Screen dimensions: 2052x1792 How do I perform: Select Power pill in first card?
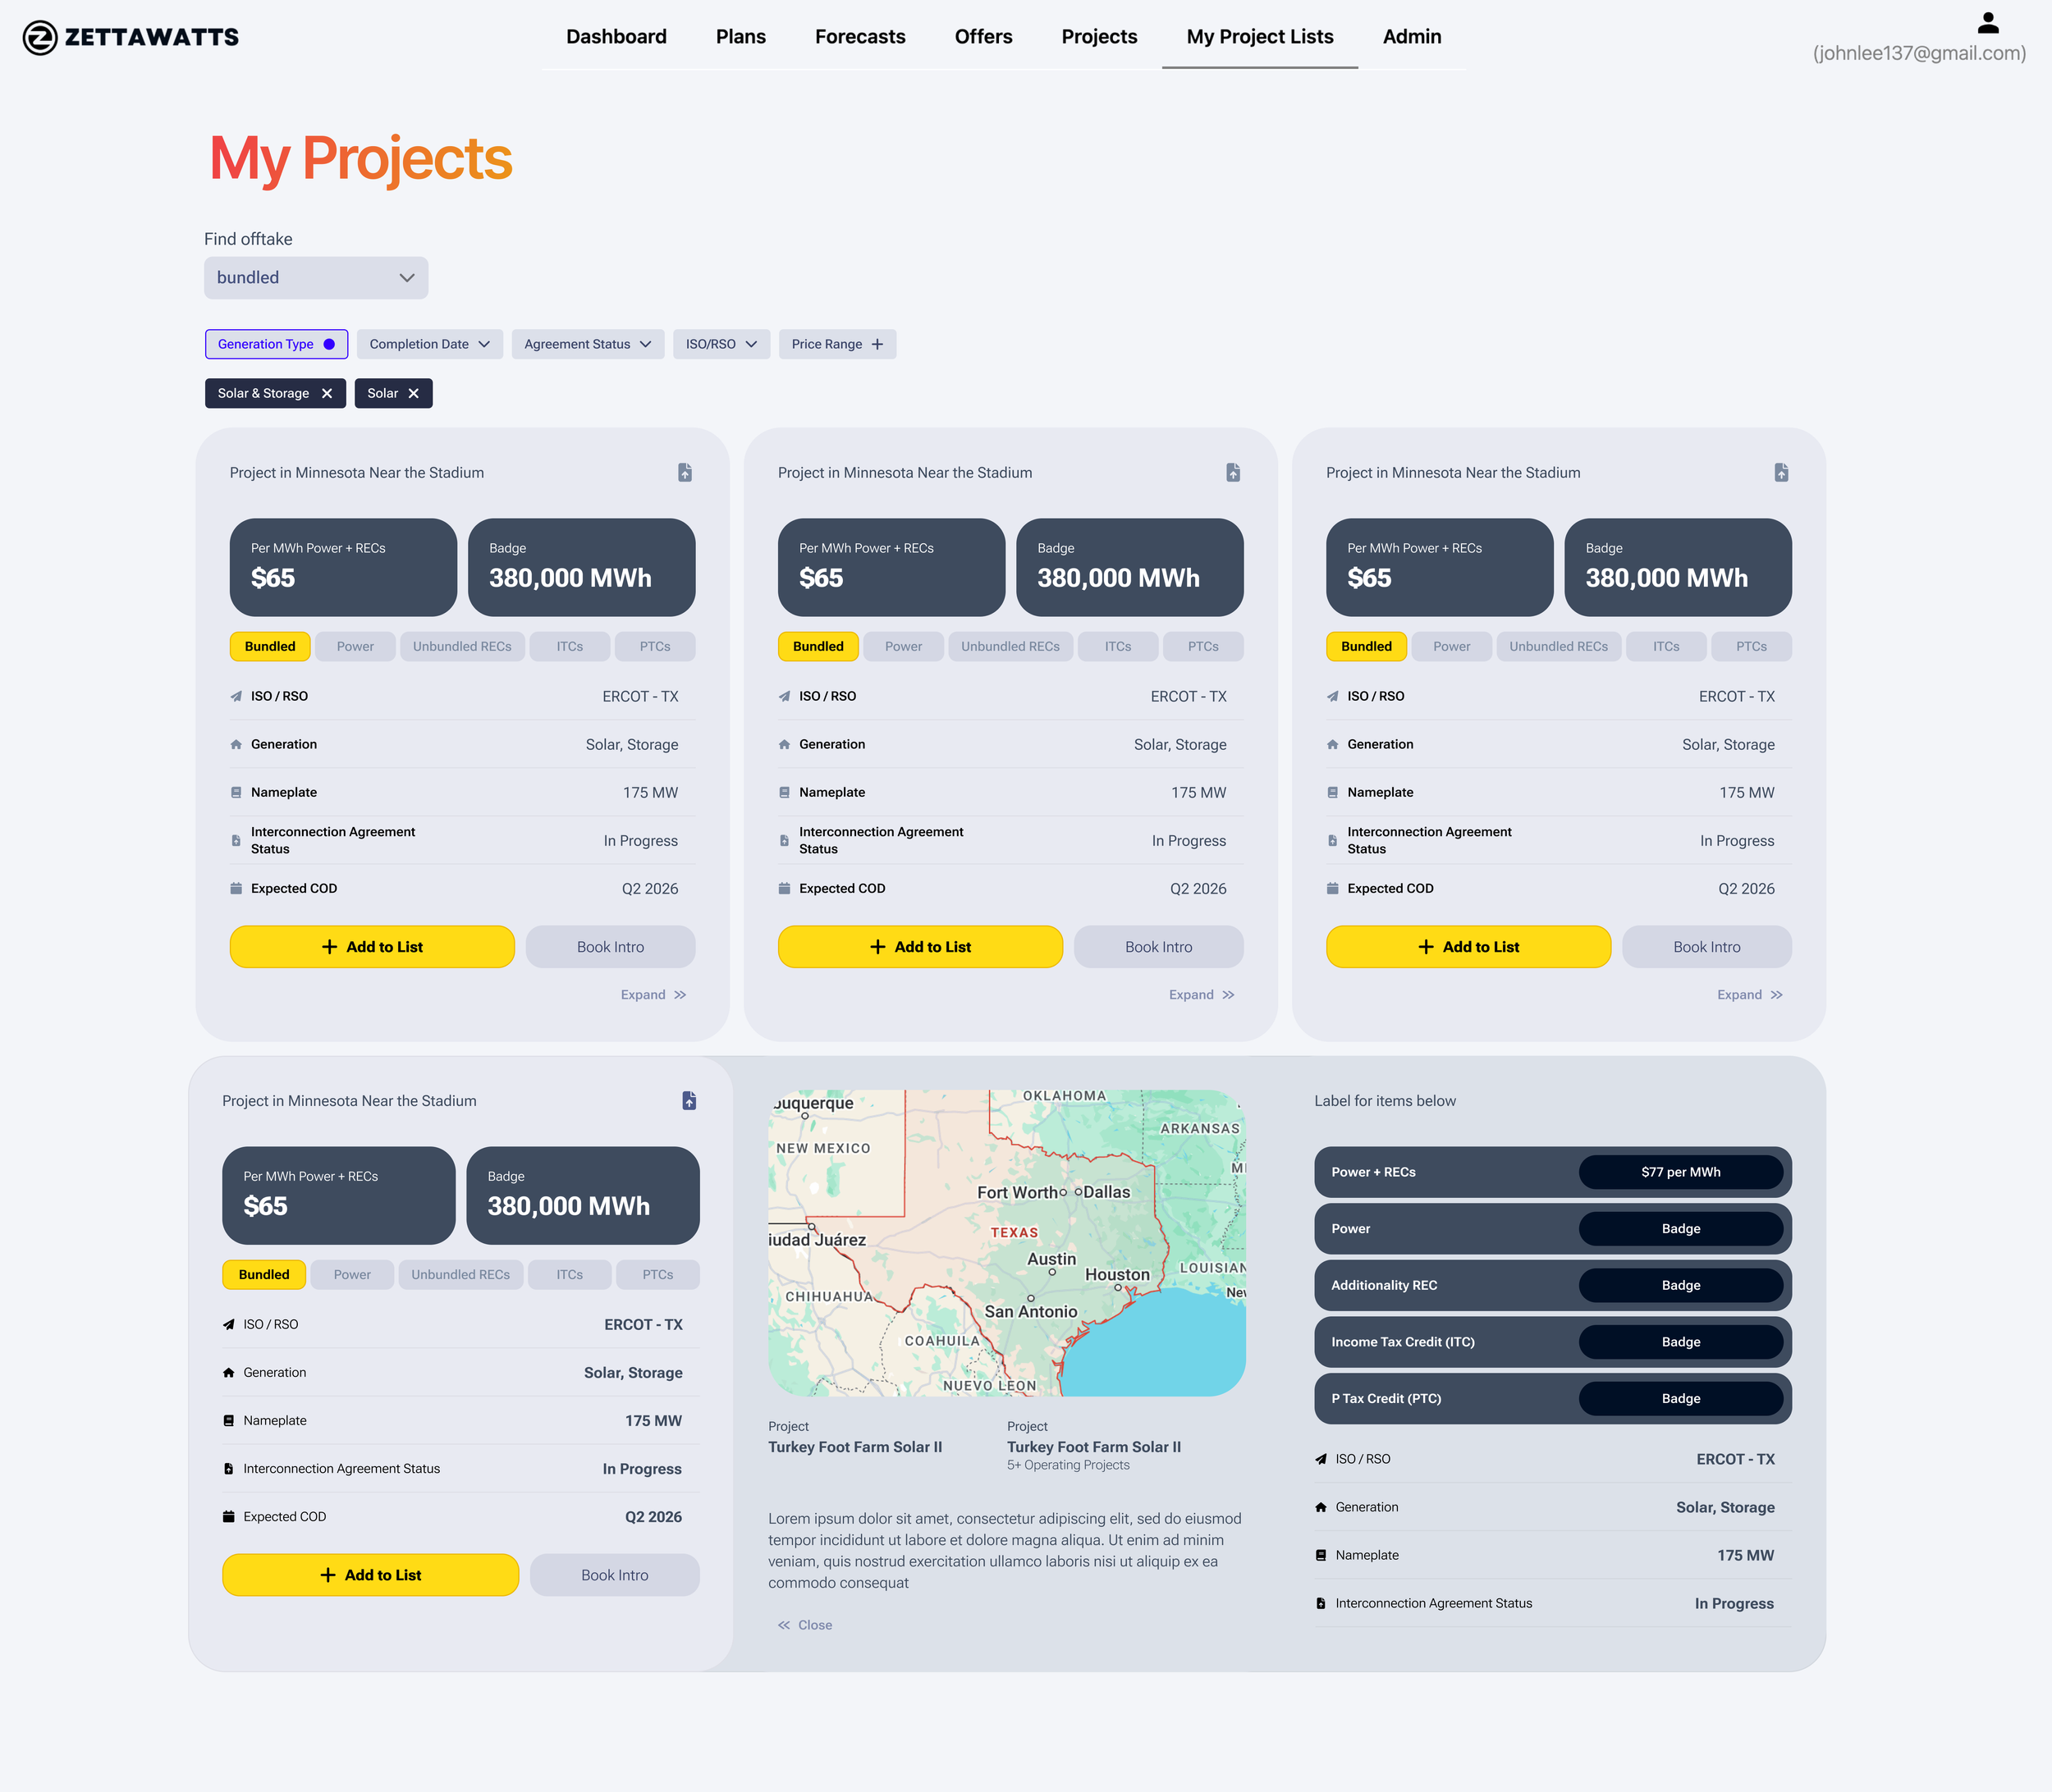pyautogui.click(x=355, y=647)
